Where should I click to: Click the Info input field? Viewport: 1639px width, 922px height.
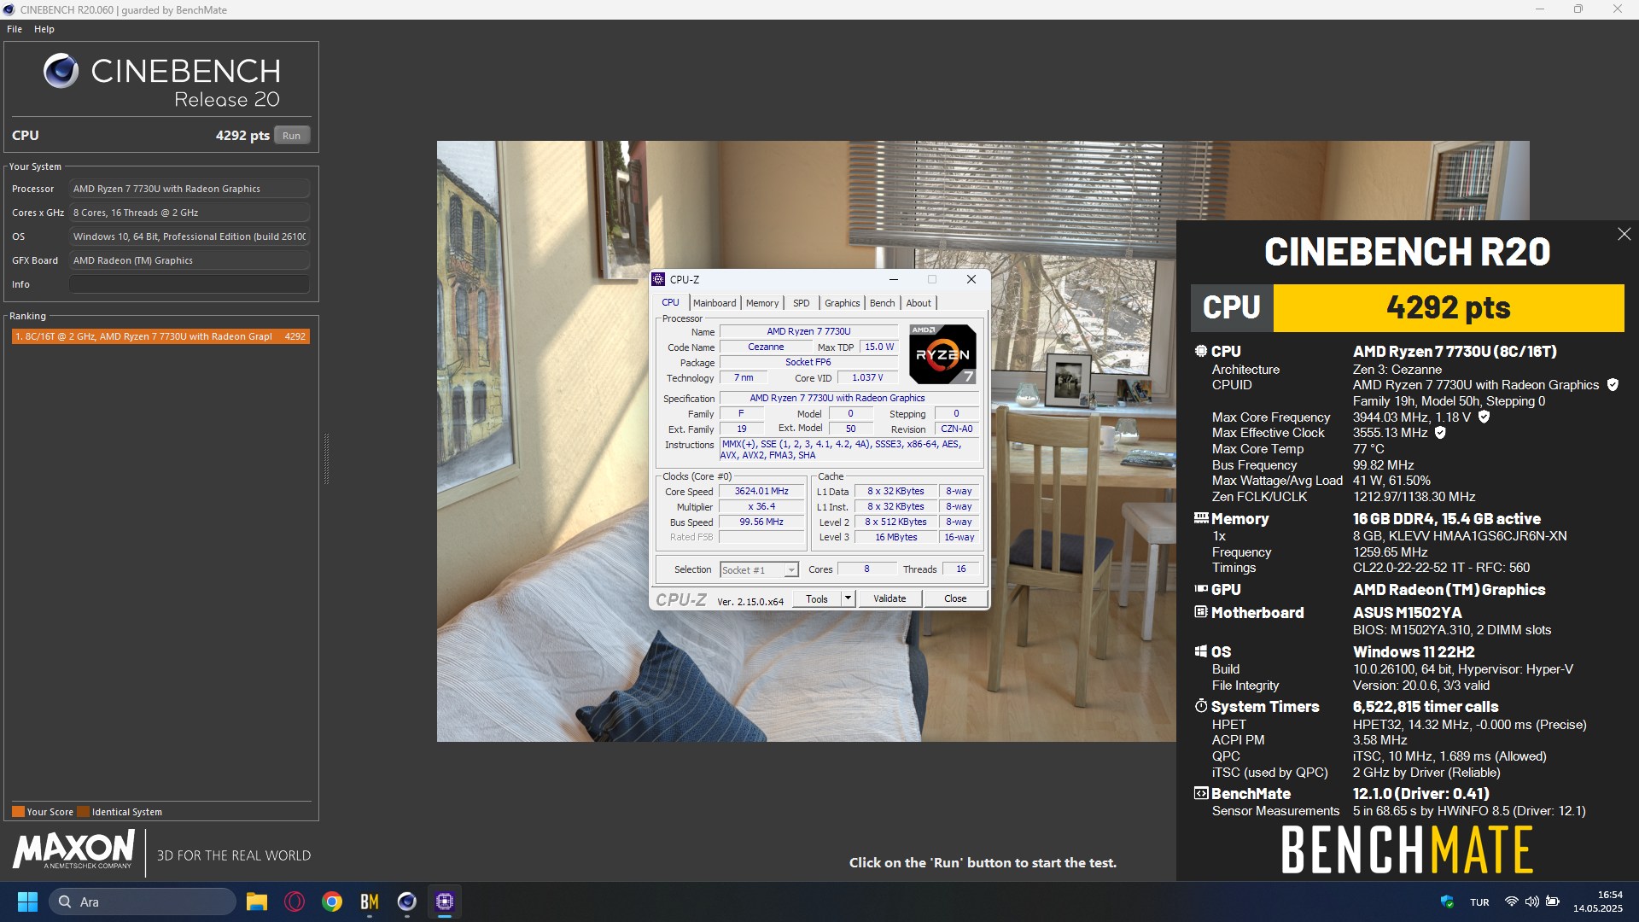(190, 284)
